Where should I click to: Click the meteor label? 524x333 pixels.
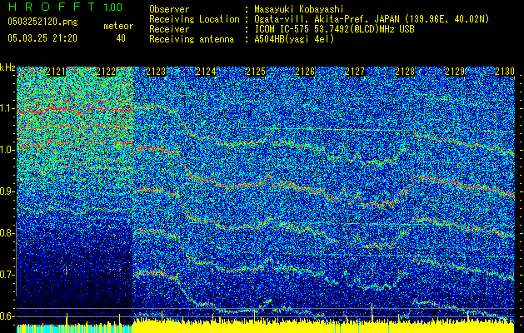[118, 26]
